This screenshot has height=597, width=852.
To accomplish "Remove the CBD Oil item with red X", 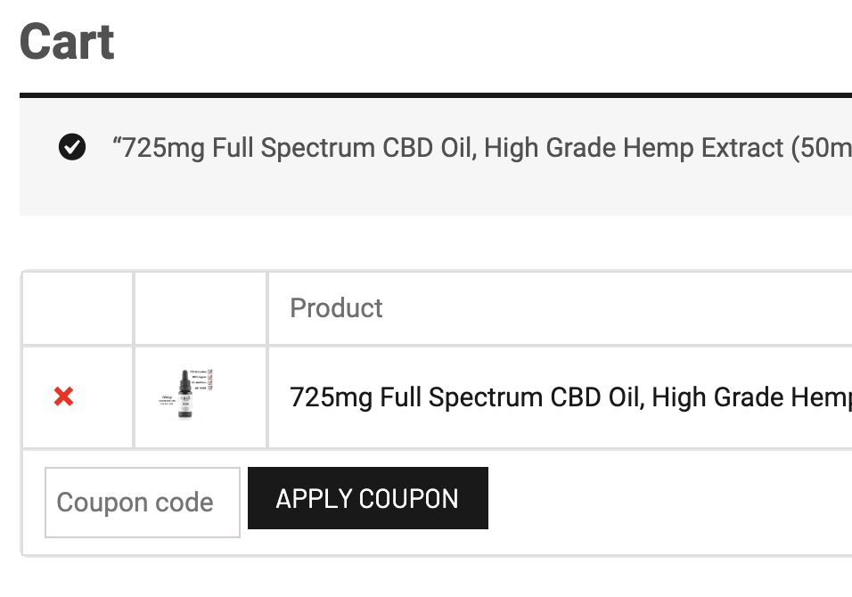I will 63,397.
